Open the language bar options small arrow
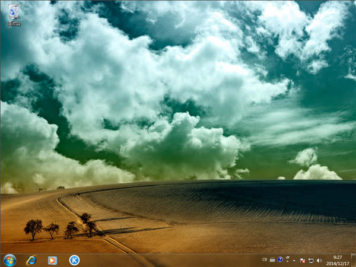This screenshot has height=267, width=356. point(287,262)
